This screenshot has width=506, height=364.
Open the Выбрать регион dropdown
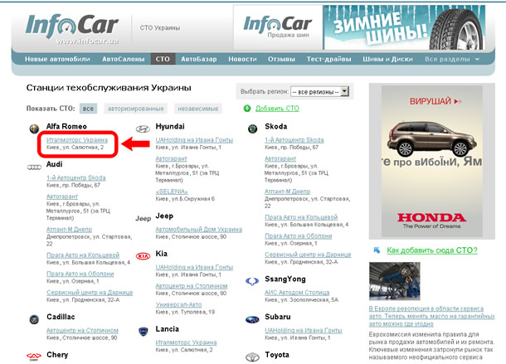pos(319,92)
